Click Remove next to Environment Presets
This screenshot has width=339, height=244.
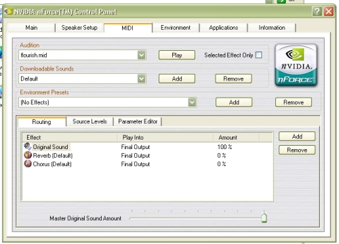tap(294, 102)
